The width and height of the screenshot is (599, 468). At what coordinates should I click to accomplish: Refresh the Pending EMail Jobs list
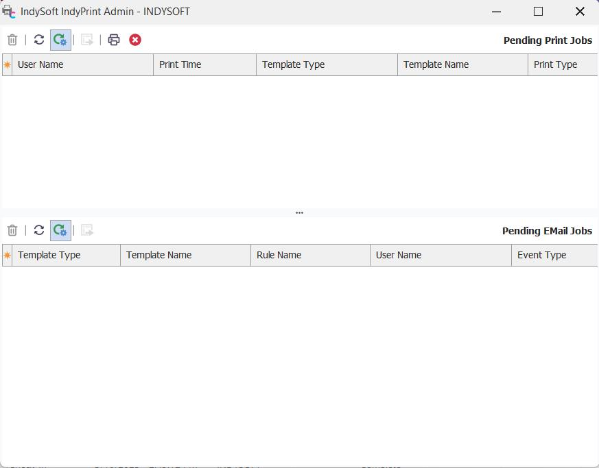click(39, 230)
